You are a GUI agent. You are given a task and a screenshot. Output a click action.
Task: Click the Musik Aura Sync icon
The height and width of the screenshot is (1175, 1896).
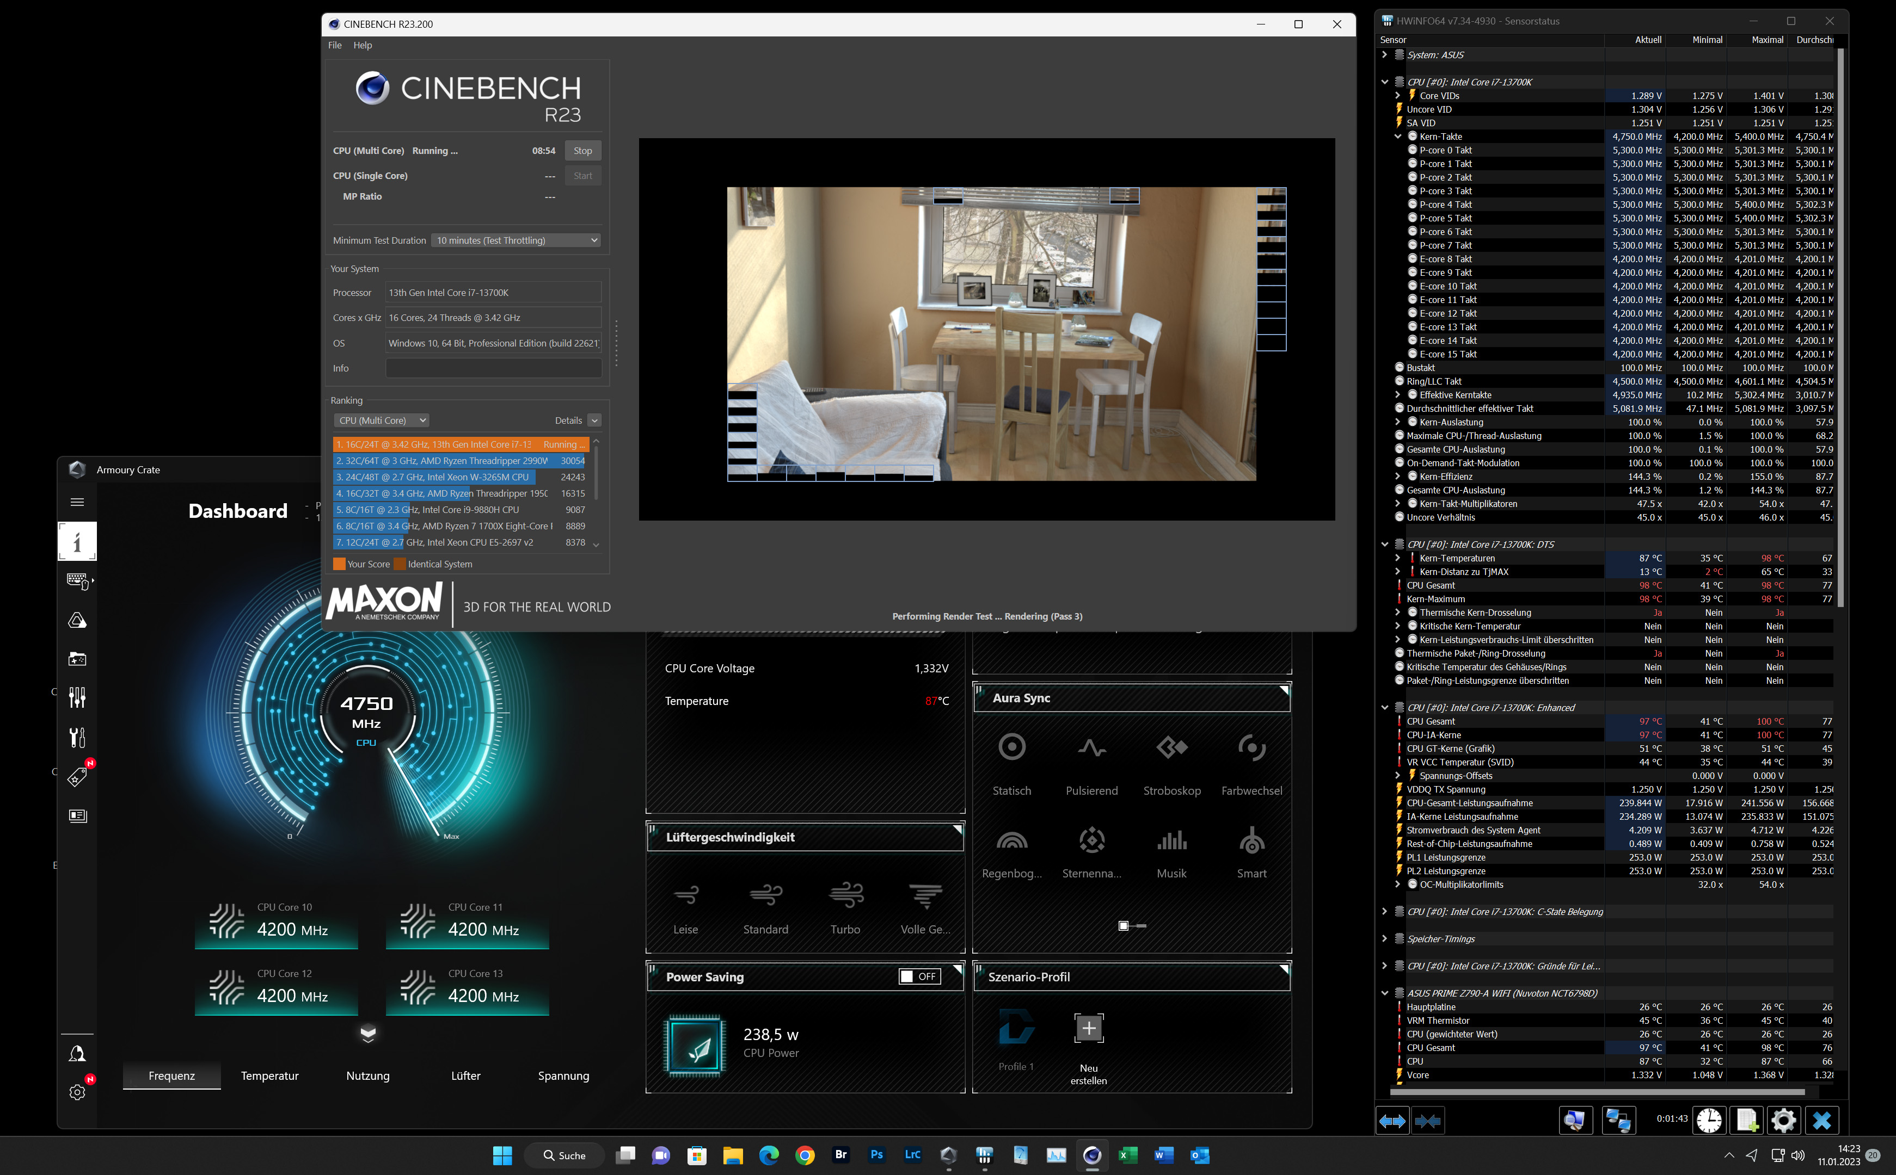(x=1172, y=840)
